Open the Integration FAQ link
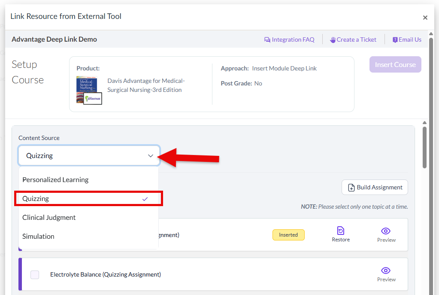 (293, 40)
